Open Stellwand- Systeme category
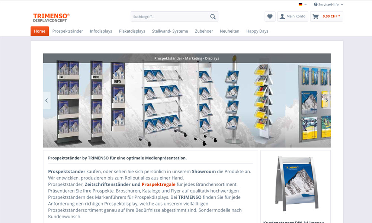 (170, 31)
